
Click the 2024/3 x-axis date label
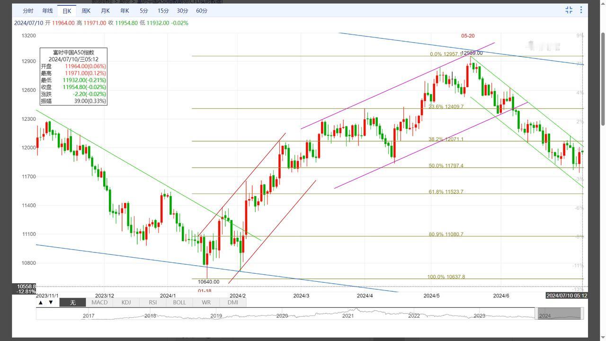click(x=301, y=296)
